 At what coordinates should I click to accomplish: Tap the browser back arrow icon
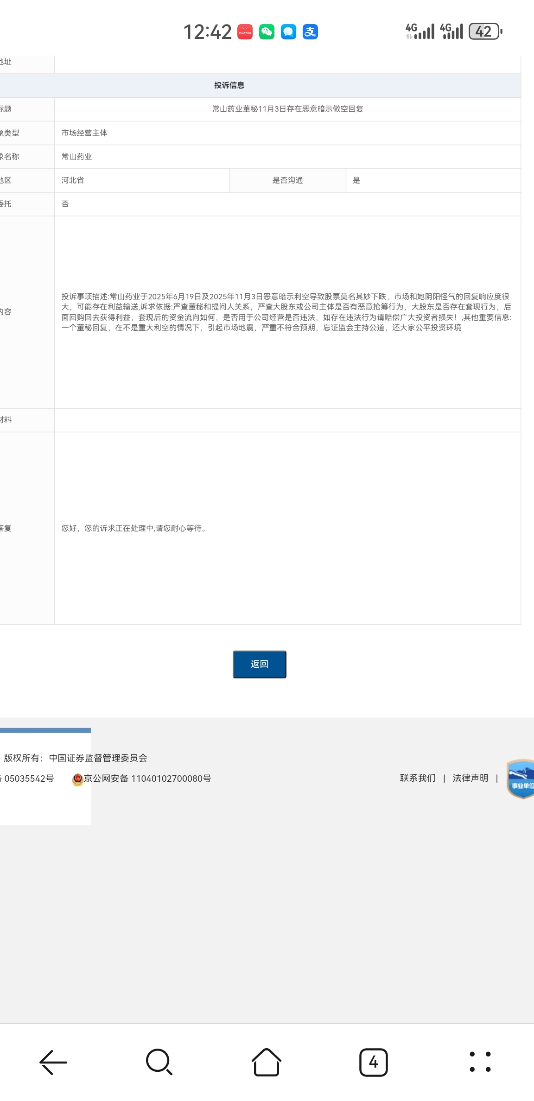53,1062
